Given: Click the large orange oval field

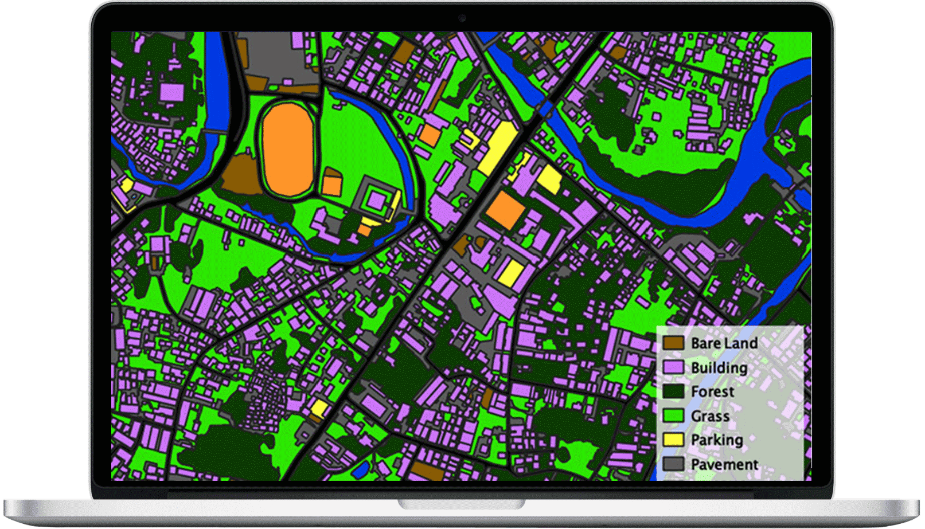Looking at the screenshot, I should coord(287,149).
